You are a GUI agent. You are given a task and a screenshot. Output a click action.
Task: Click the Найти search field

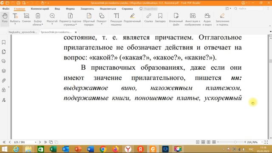coord(249,8)
